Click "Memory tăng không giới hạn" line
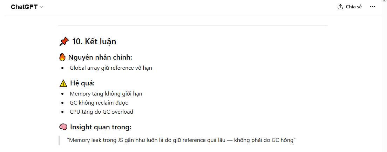The height and width of the screenshot is (152, 387). click(106, 94)
